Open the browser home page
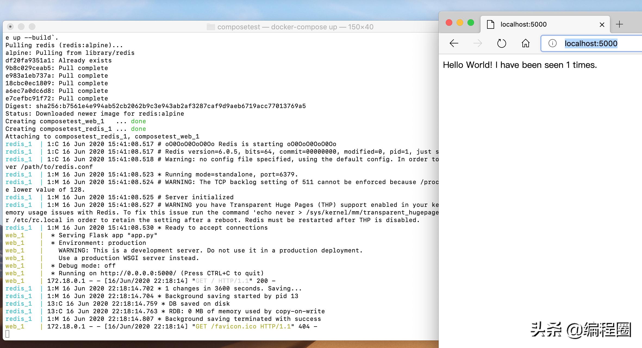The height and width of the screenshot is (348, 642). (526, 43)
